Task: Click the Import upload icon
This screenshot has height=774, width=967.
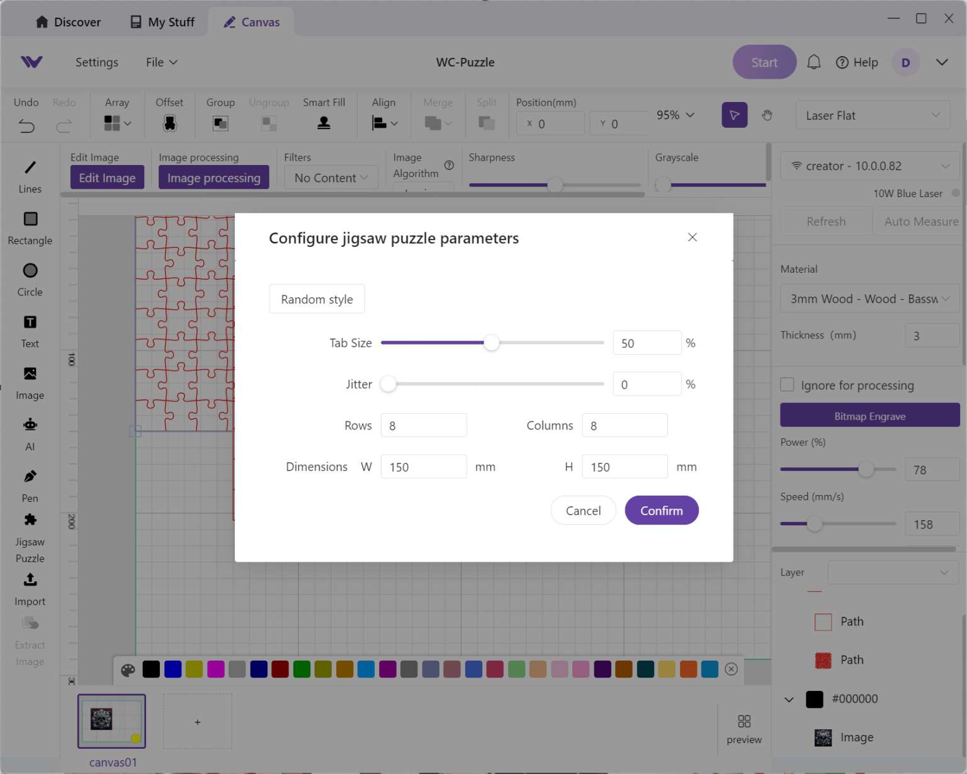Action: tap(30, 580)
